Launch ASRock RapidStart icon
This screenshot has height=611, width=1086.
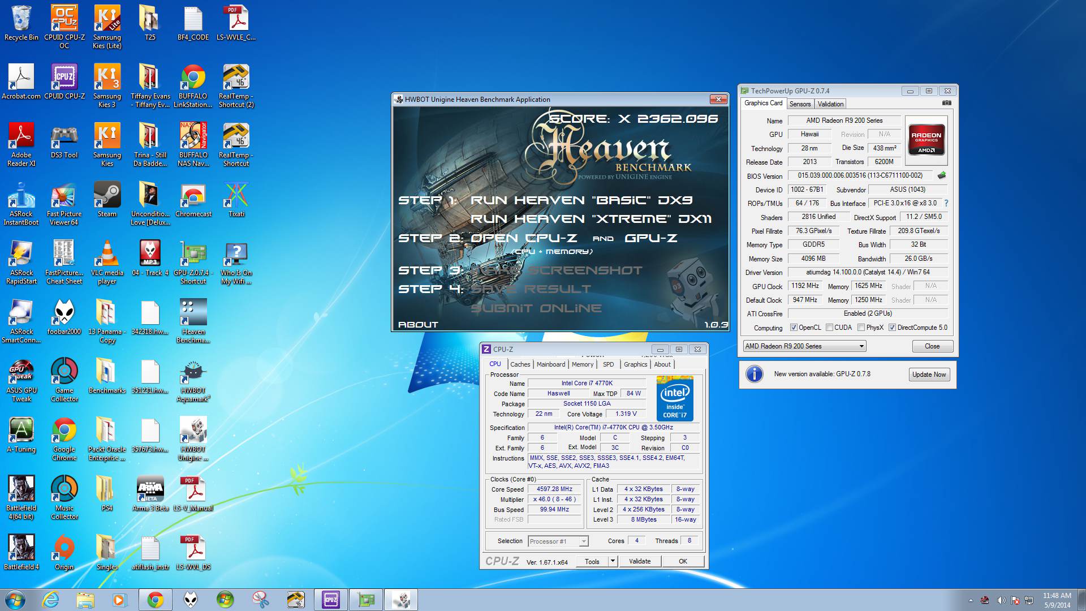tap(21, 262)
